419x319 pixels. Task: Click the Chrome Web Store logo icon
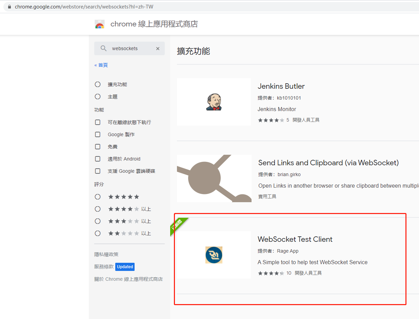click(x=100, y=24)
